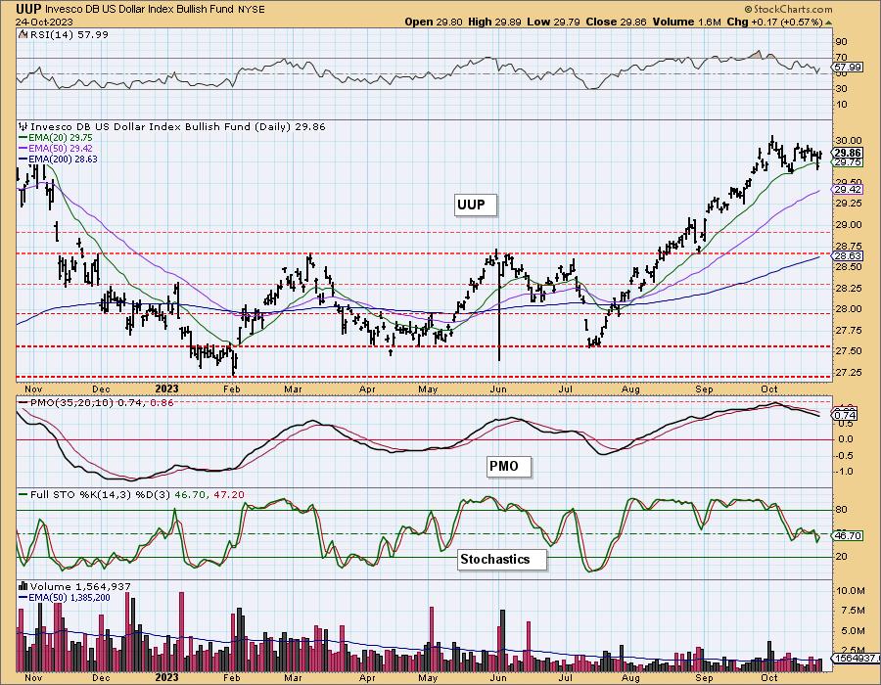
Task: Click the 'Invesco DB US Dollar Index Bullish Fund (Daily) 29.86' legend
Action: pyautogui.click(x=178, y=127)
